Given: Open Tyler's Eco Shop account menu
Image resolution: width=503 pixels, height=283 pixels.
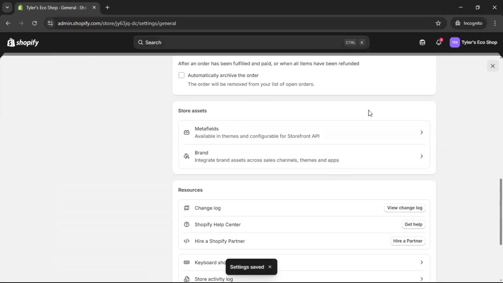Looking at the screenshot, I should [474, 42].
